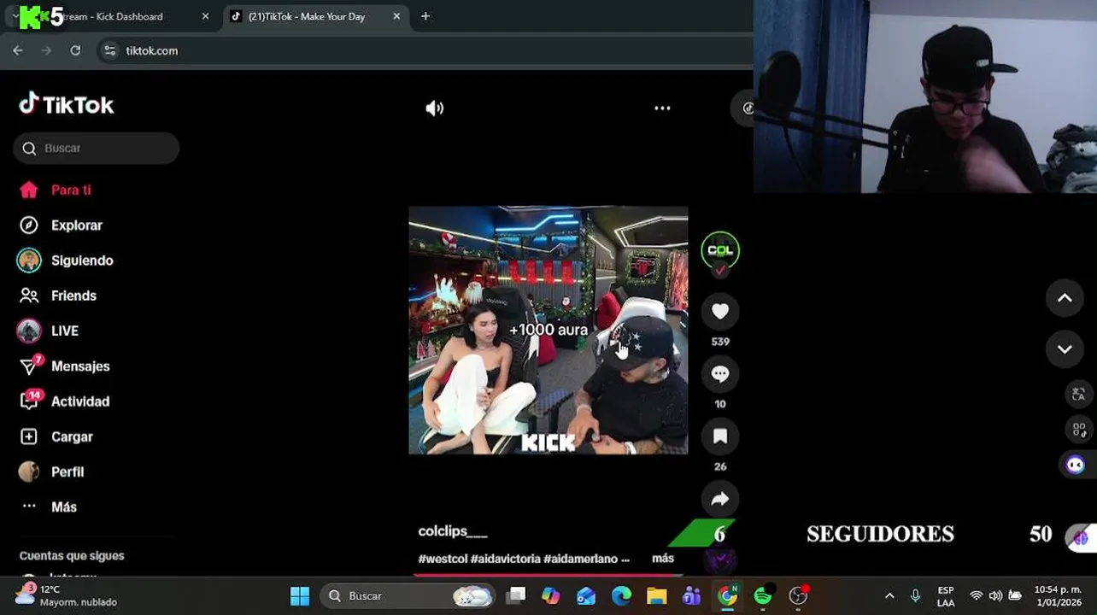
Task: Open OBS Studio from the taskbar
Action: click(x=798, y=596)
